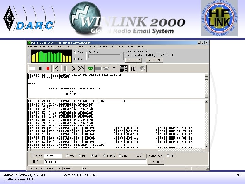Click the pause bars toolbar icon
Screen dimensions: 245x184
pyautogui.click(x=65, y=68)
